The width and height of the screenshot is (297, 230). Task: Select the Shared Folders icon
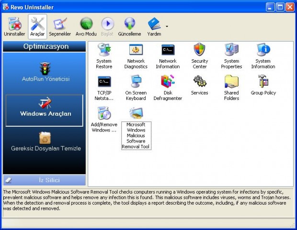click(x=231, y=88)
